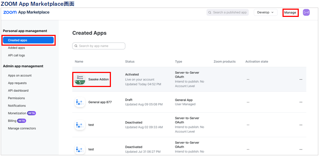Image resolution: width=319 pixels, height=156 pixels.
Task: Click the Admin app management heading
Action: tap(23, 66)
